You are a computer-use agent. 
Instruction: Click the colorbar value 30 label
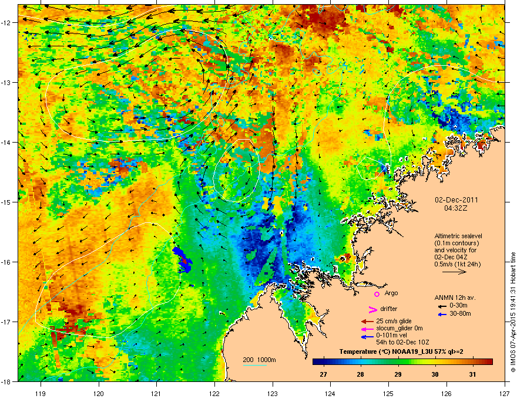tap(435, 374)
